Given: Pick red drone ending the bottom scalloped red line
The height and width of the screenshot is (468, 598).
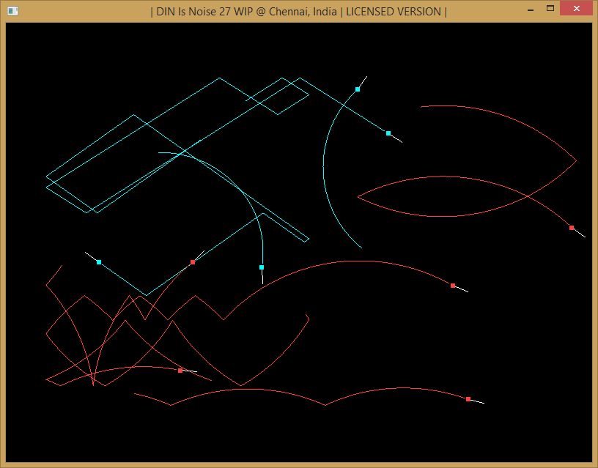Looking at the screenshot, I should pyautogui.click(x=468, y=399).
